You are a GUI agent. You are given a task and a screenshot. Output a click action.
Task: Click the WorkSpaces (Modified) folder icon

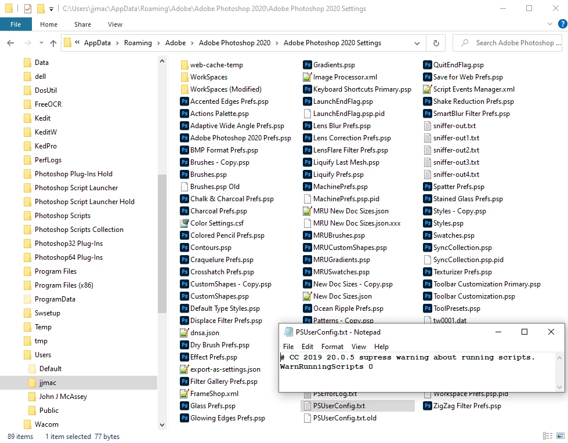(x=184, y=89)
